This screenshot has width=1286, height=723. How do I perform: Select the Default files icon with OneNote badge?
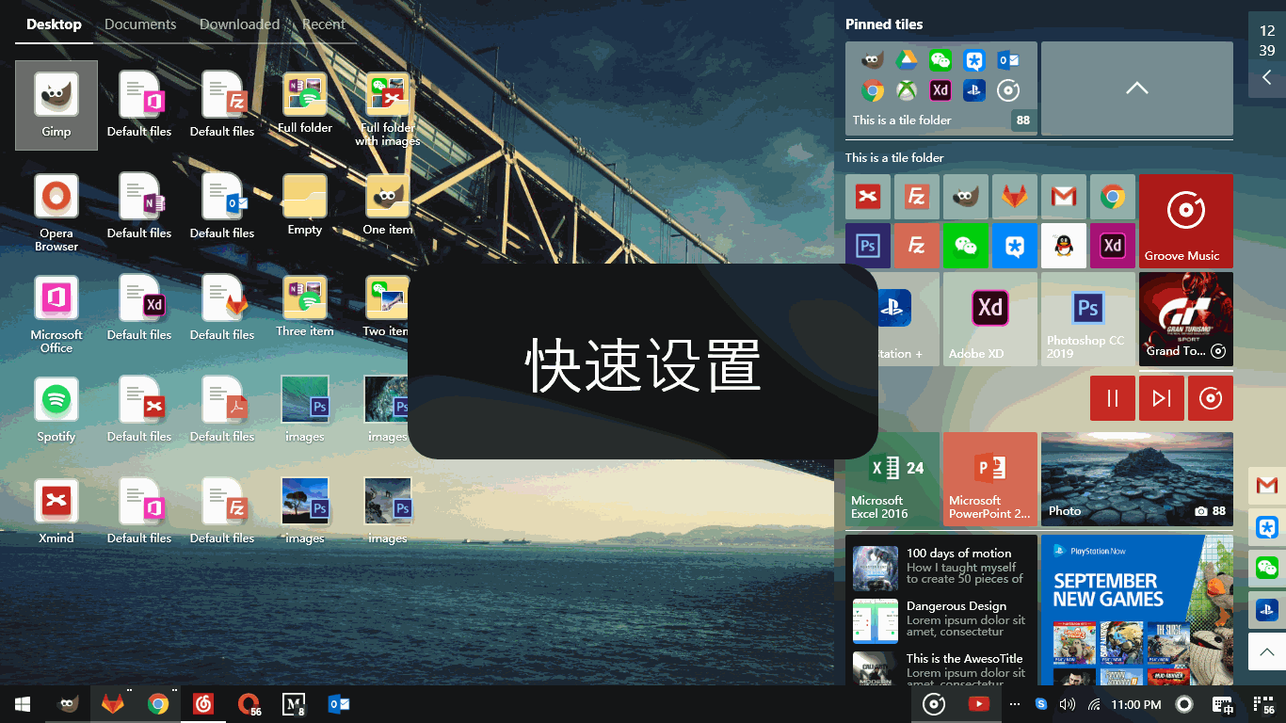point(139,206)
